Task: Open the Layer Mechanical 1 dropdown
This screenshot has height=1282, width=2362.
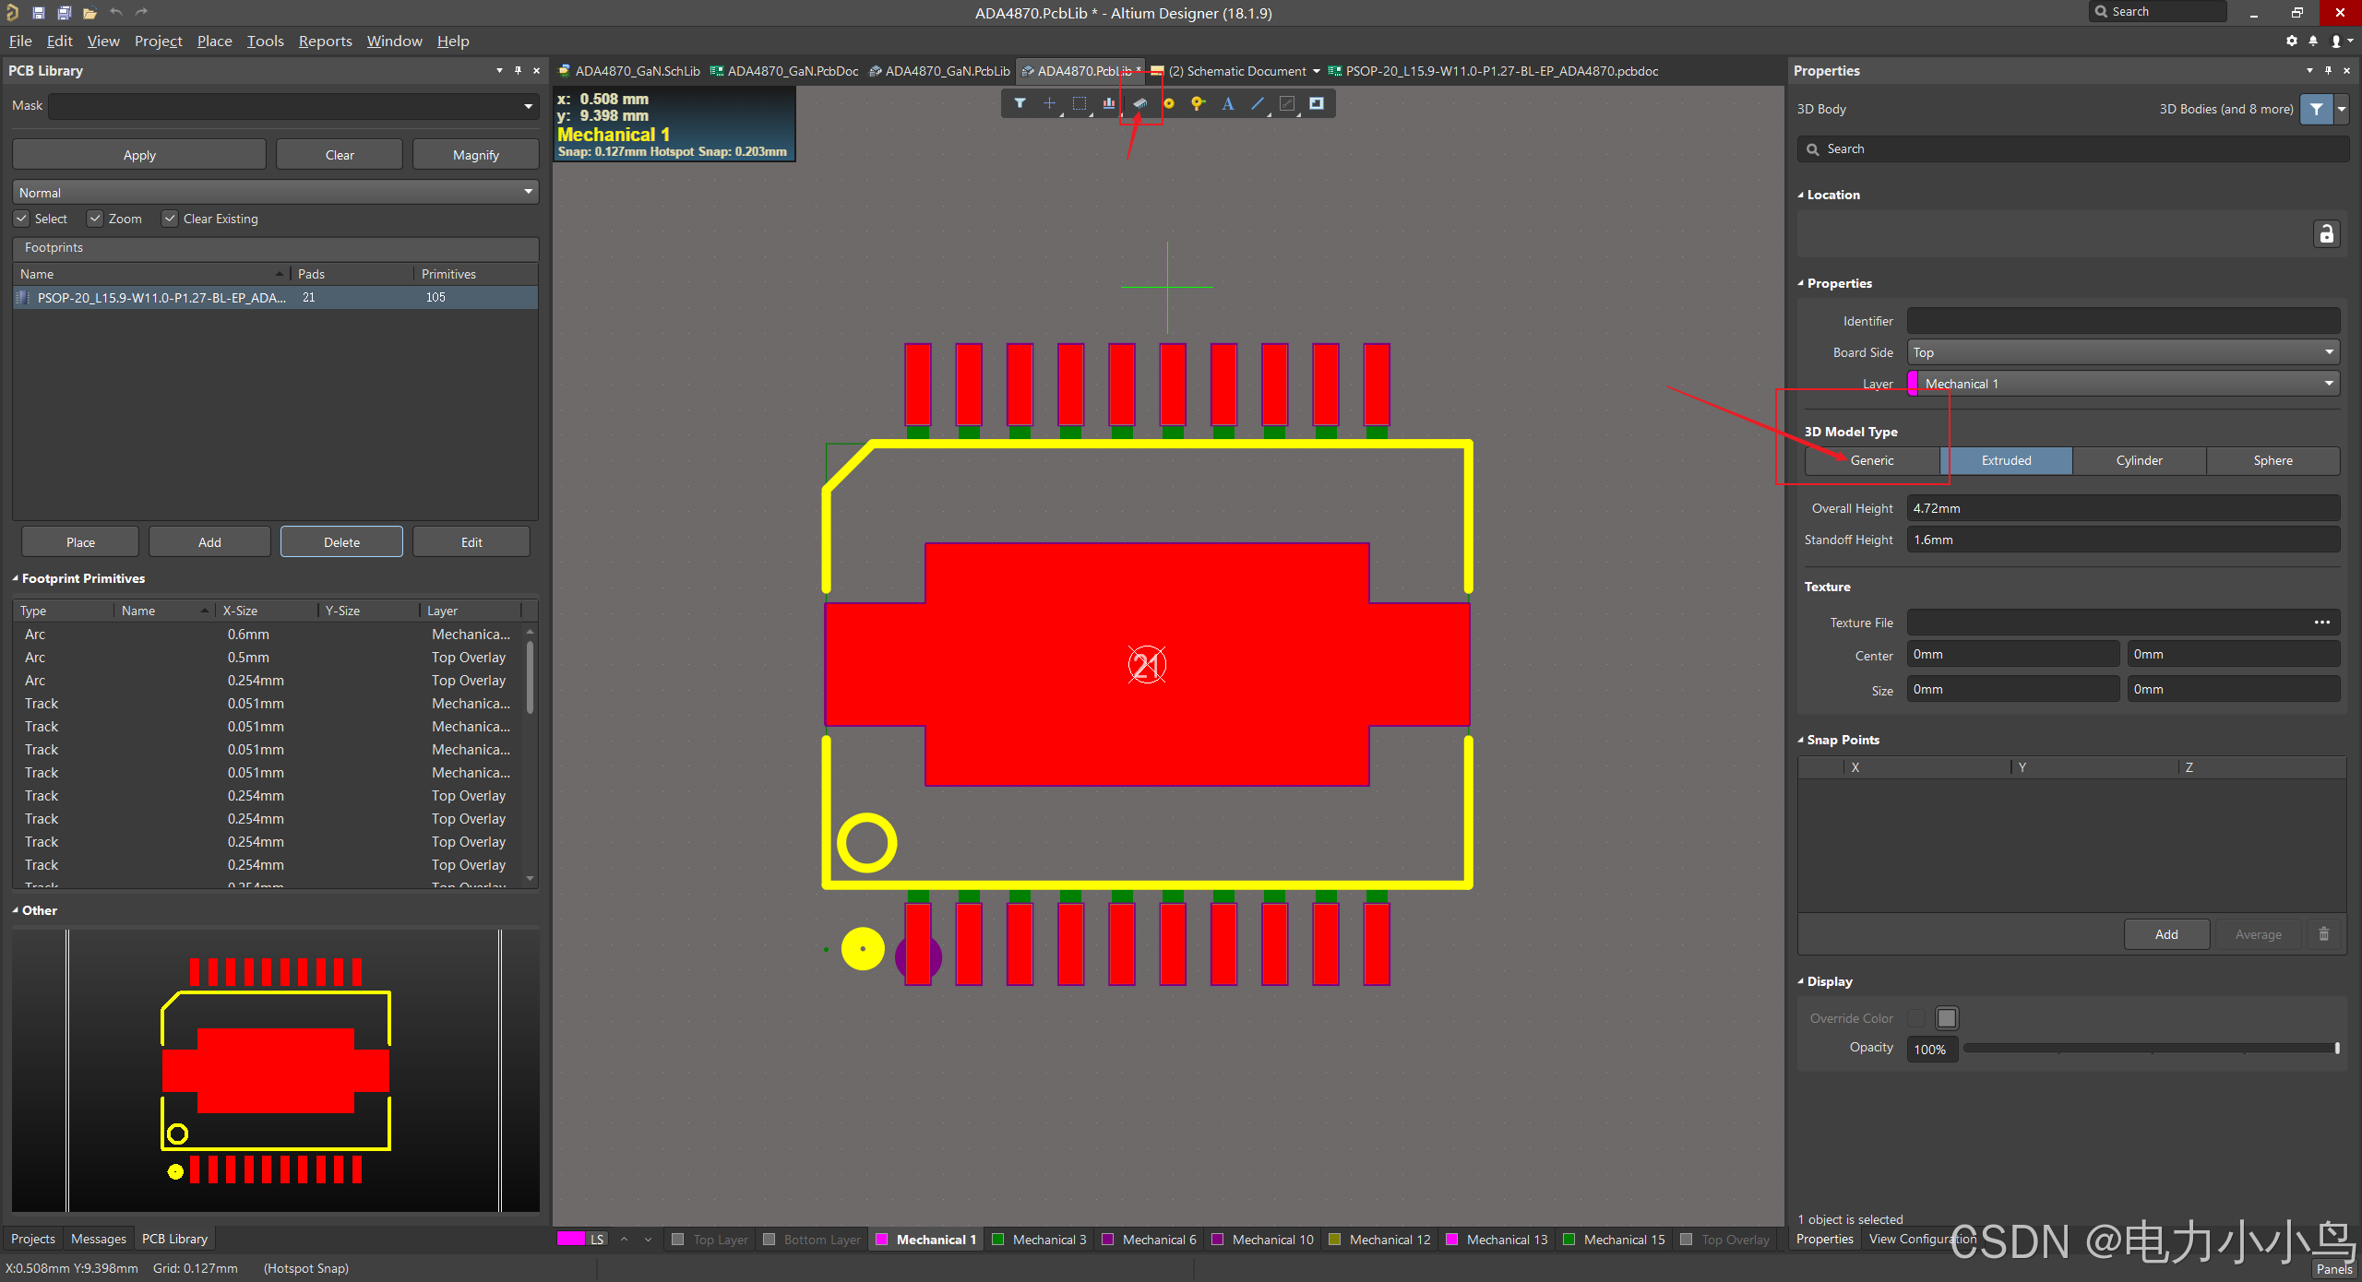Action: click(2329, 384)
